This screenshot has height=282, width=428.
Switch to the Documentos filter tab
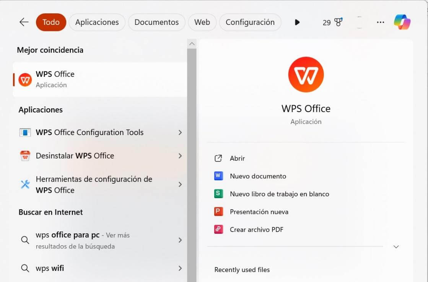tap(156, 22)
